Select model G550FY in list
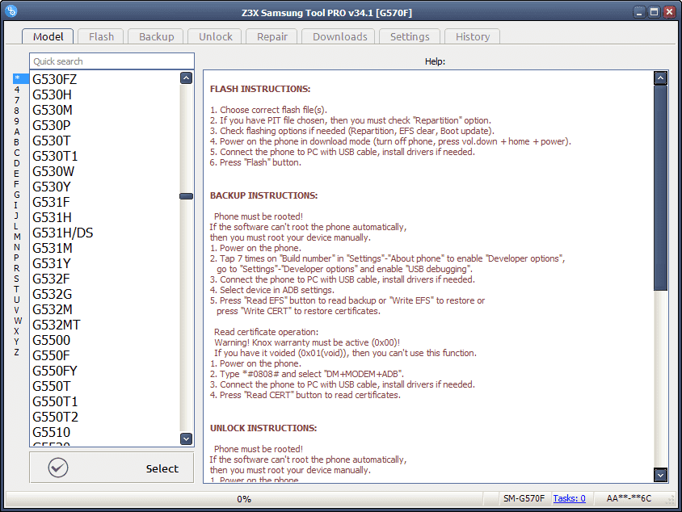Screen dimensions: 682x512 (55, 371)
